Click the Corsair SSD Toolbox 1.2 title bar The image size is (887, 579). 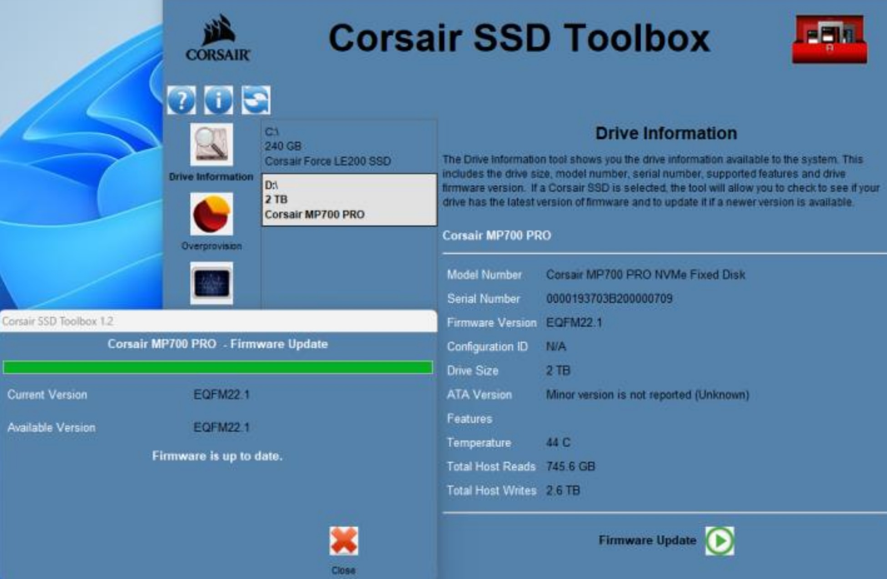[218, 321]
